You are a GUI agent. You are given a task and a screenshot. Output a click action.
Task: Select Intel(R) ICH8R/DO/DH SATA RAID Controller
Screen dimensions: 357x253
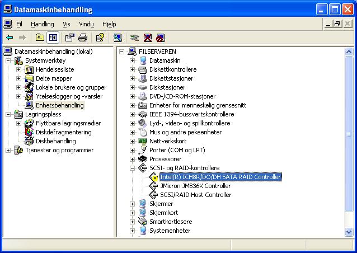pos(220,177)
